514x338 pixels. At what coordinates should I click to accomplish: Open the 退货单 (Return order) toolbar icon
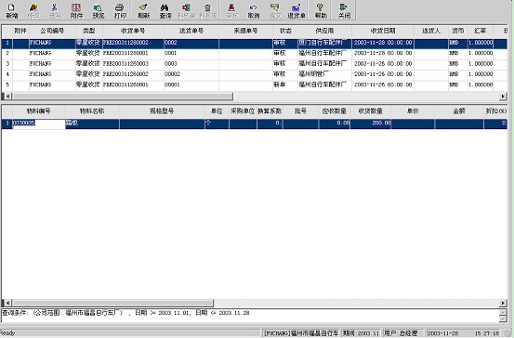click(297, 11)
